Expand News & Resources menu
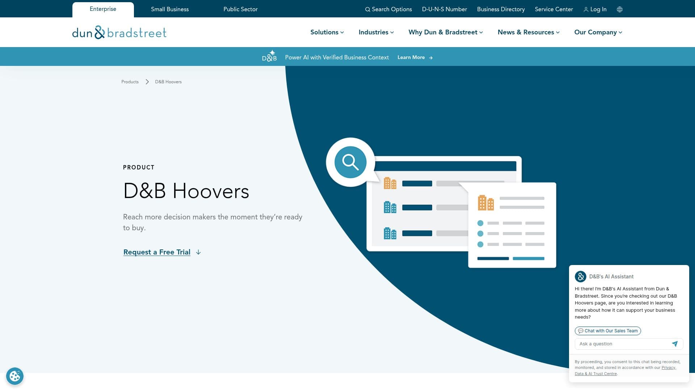 pos(528,32)
